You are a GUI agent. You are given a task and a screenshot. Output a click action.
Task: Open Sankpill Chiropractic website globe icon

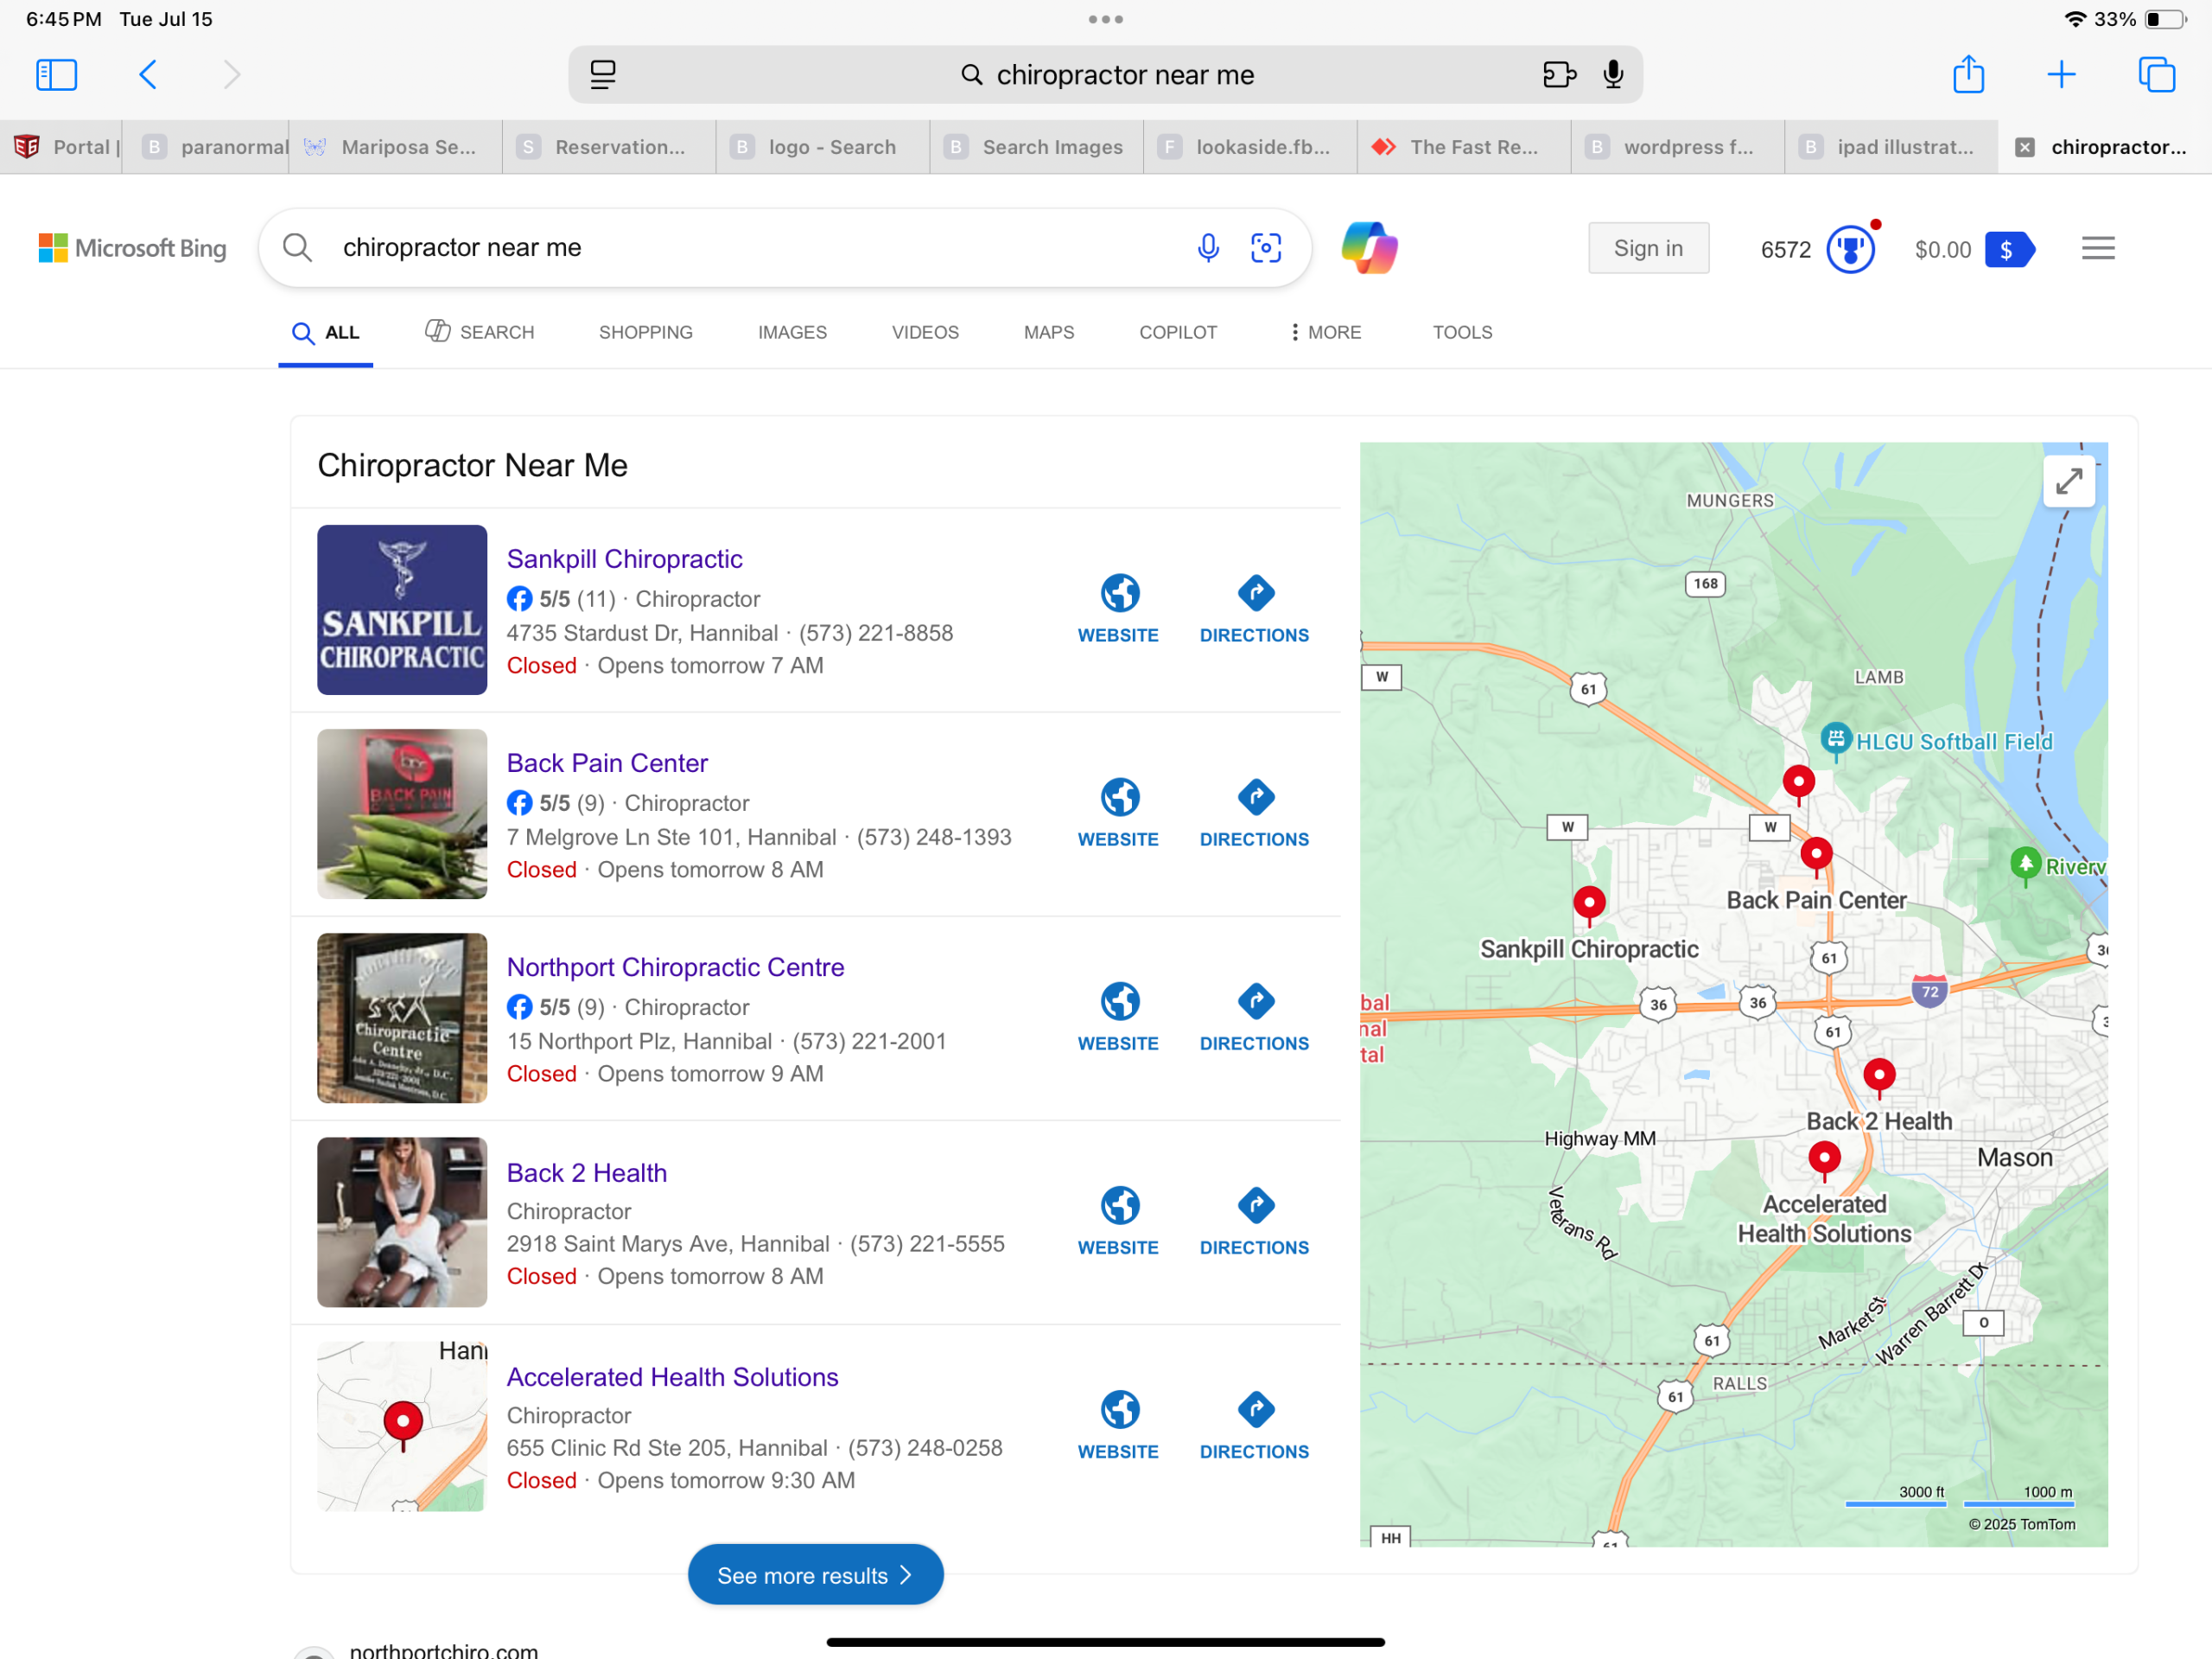[x=1119, y=593]
